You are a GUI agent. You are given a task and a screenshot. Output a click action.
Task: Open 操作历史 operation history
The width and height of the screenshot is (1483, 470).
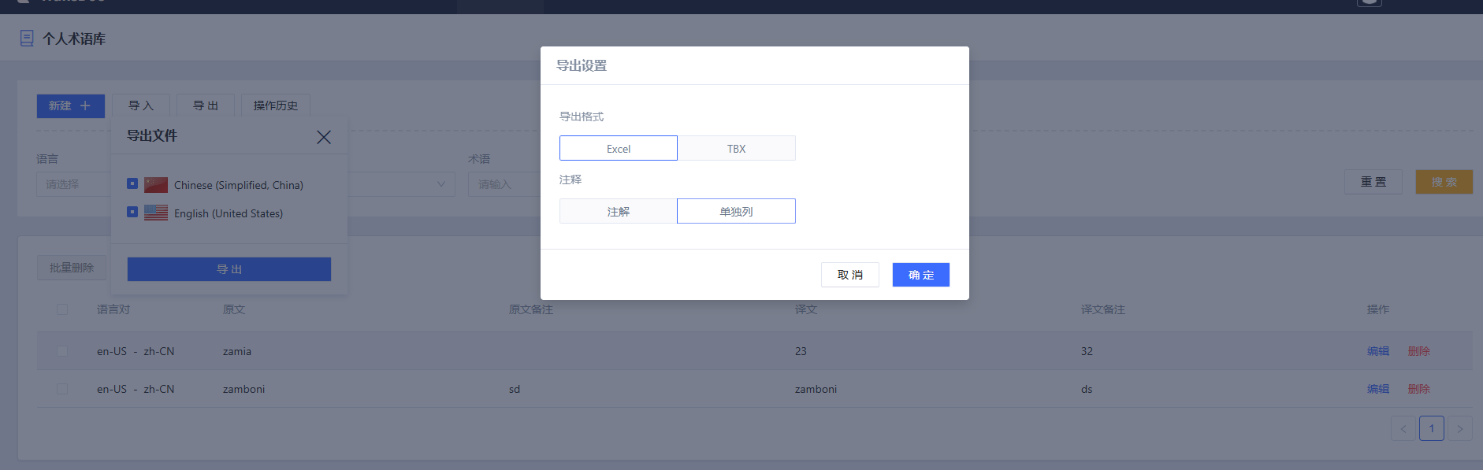click(x=276, y=105)
